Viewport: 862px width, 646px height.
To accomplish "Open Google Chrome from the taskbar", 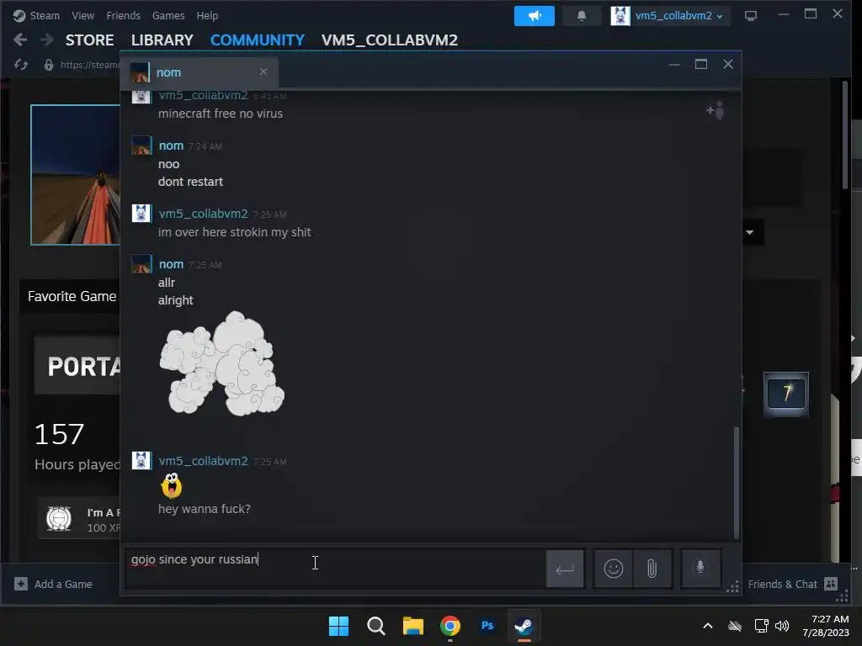I will 450,626.
